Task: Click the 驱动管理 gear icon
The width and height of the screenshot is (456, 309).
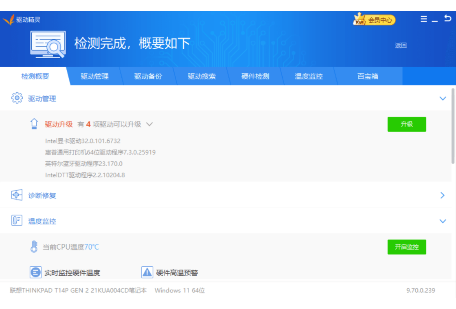Action: click(x=17, y=98)
